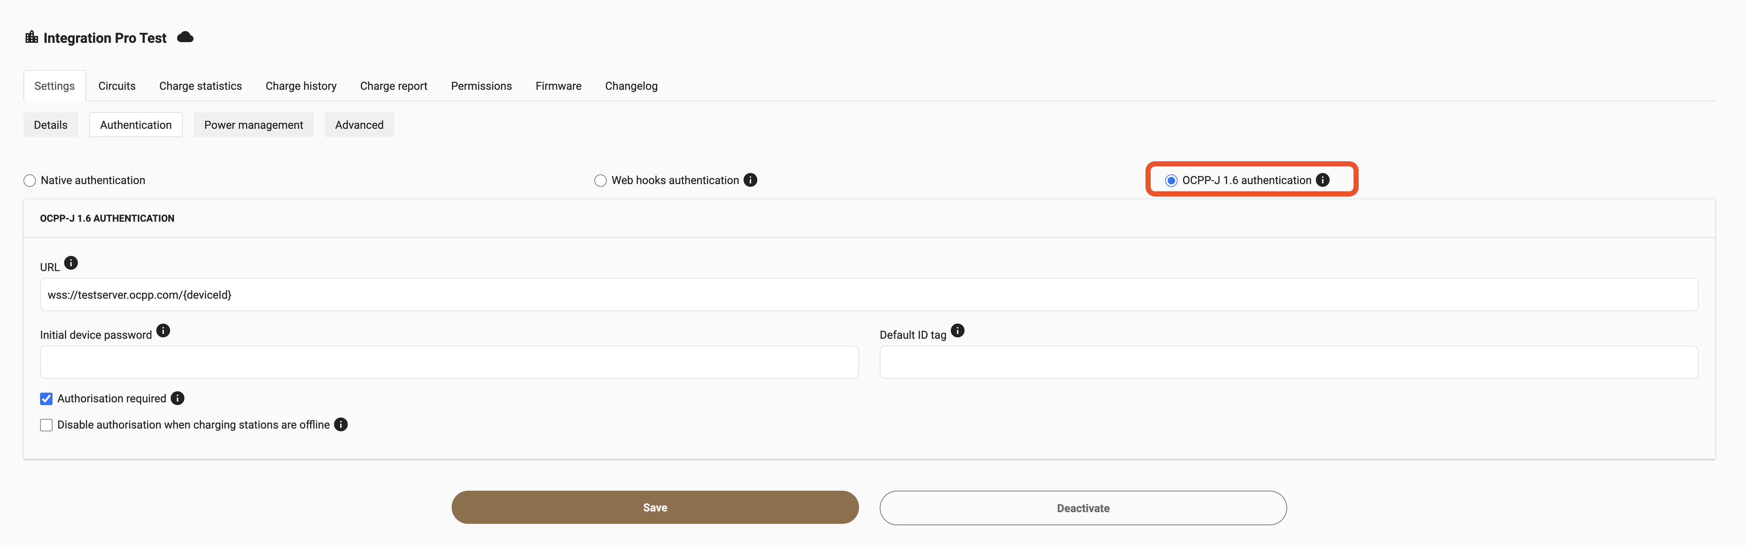Select Web hooks authentication radio button
Screen dimensions: 1745x547
click(600, 181)
